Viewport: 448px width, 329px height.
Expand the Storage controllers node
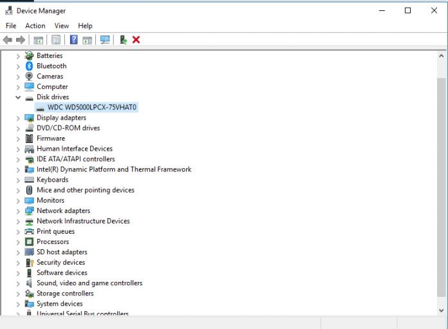18,294
